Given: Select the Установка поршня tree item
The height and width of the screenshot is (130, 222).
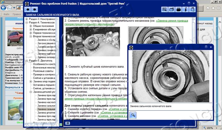Looking at the screenshot, I should (44, 85).
